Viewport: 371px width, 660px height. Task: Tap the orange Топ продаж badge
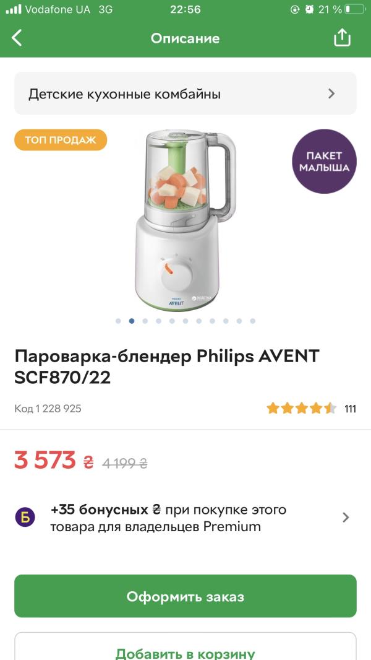(61, 140)
